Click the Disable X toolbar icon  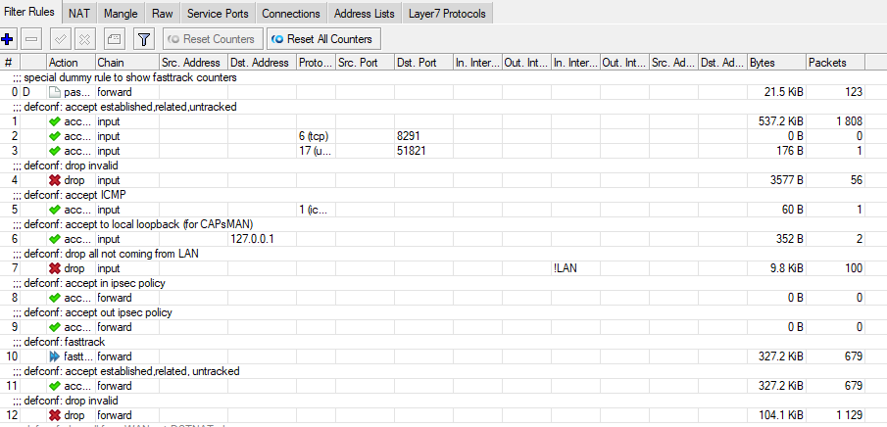click(x=84, y=39)
